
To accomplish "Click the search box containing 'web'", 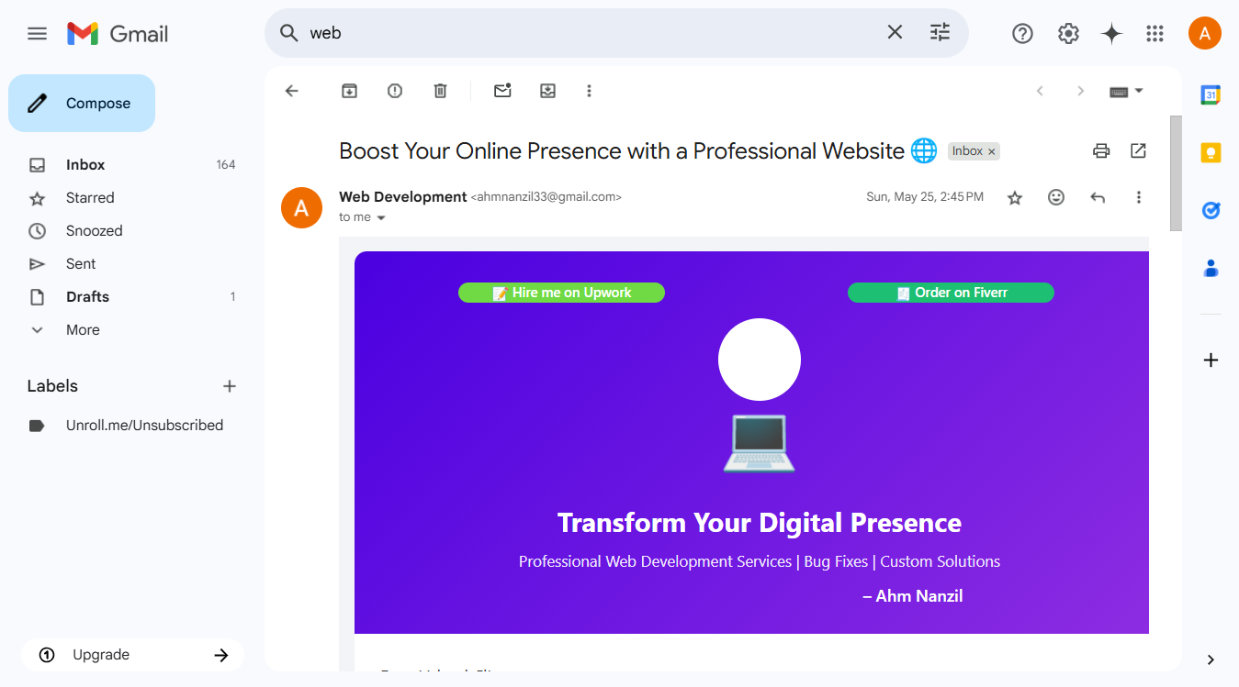I will pyautogui.click(x=588, y=33).
